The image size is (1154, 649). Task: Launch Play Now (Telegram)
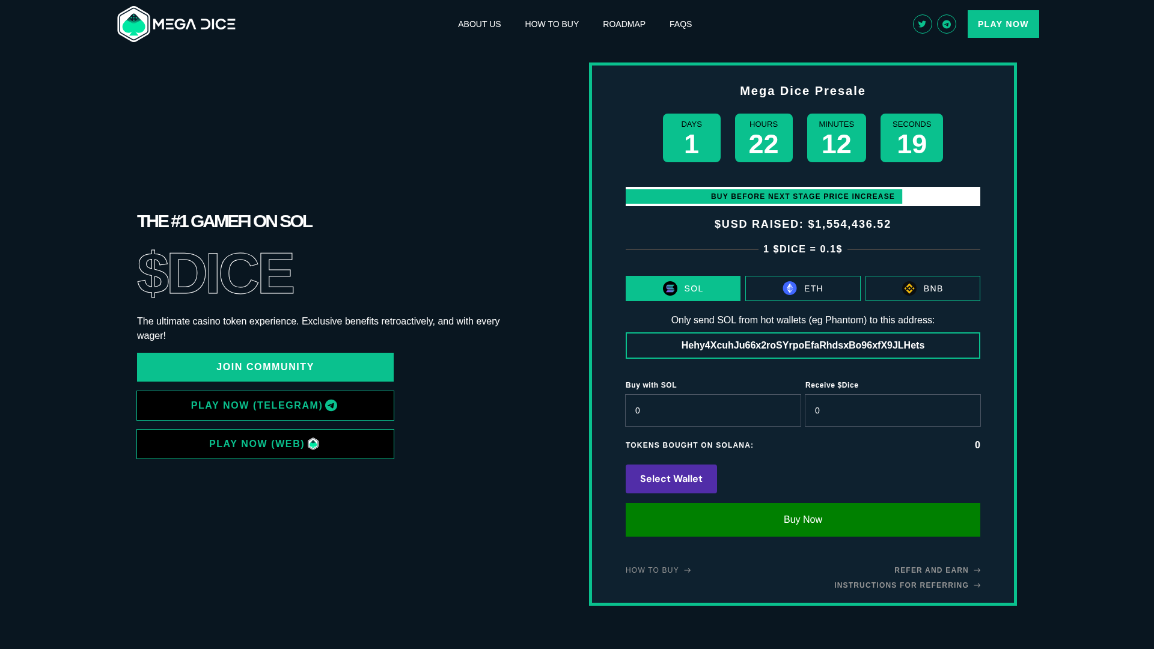click(x=265, y=406)
